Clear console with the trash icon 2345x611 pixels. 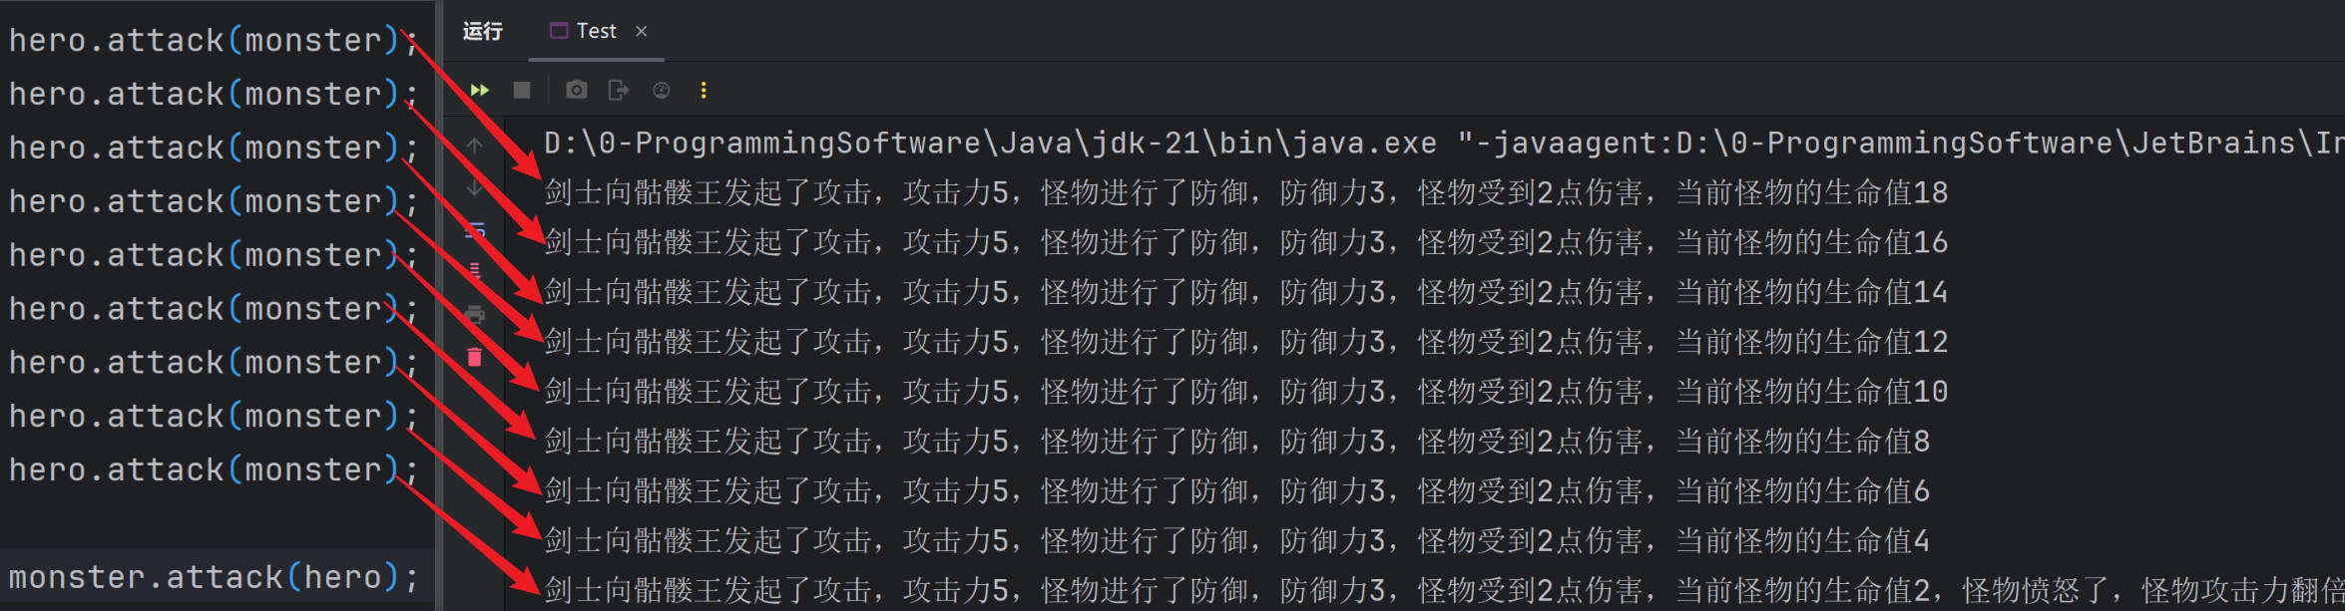click(475, 357)
